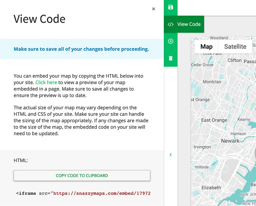Select the iframe embed code text
Image resolution: width=256 pixels, height=206 pixels.
pos(83,193)
